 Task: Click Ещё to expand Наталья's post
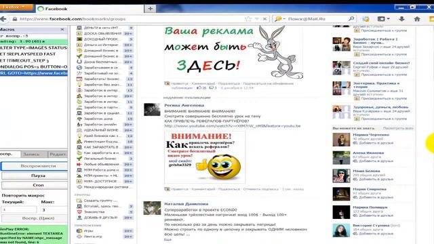click(167, 239)
